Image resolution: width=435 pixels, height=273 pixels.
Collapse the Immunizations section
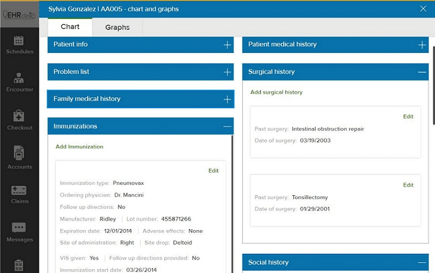tap(227, 127)
